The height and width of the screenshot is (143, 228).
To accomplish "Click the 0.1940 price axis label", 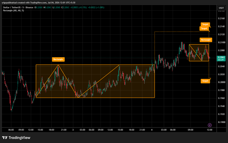I will [221, 106].
